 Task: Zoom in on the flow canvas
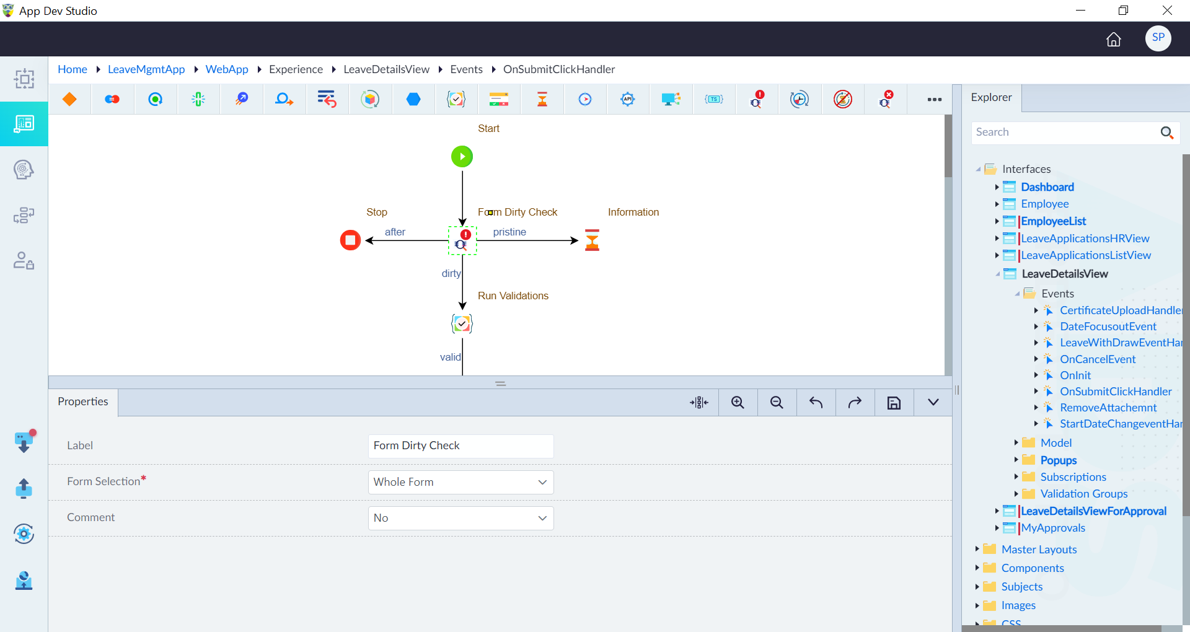(738, 403)
